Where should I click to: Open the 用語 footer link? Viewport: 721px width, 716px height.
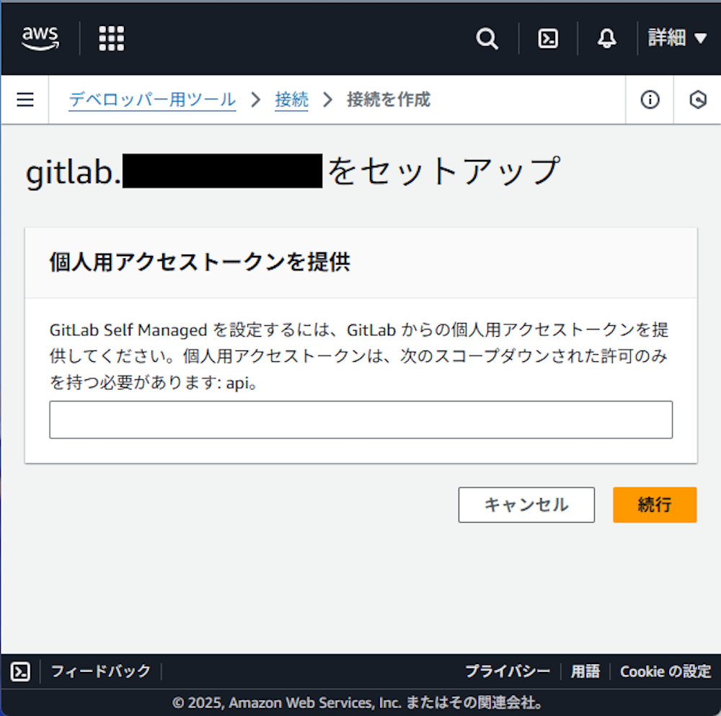[585, 671]
